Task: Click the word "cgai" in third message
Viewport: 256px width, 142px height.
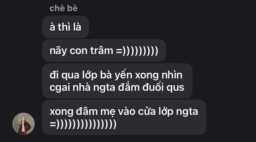Action: pyautogui.click(x=60, y=88)
